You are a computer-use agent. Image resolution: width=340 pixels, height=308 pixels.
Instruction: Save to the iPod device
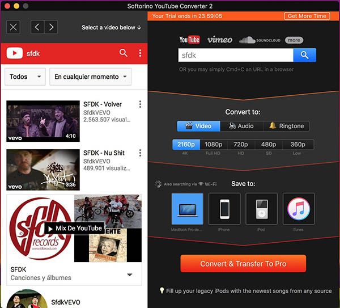pyautogui.click(x=261, y=209)
